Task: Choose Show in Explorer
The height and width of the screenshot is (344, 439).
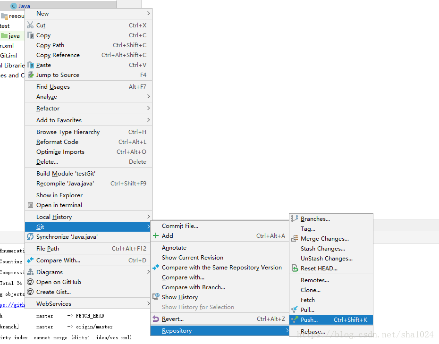Action: (88, 195)
